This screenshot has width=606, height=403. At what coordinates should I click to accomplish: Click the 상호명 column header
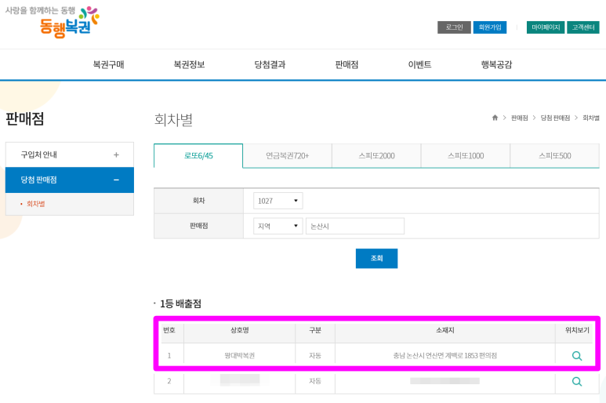pyautogui.click(x=240, y=330)
